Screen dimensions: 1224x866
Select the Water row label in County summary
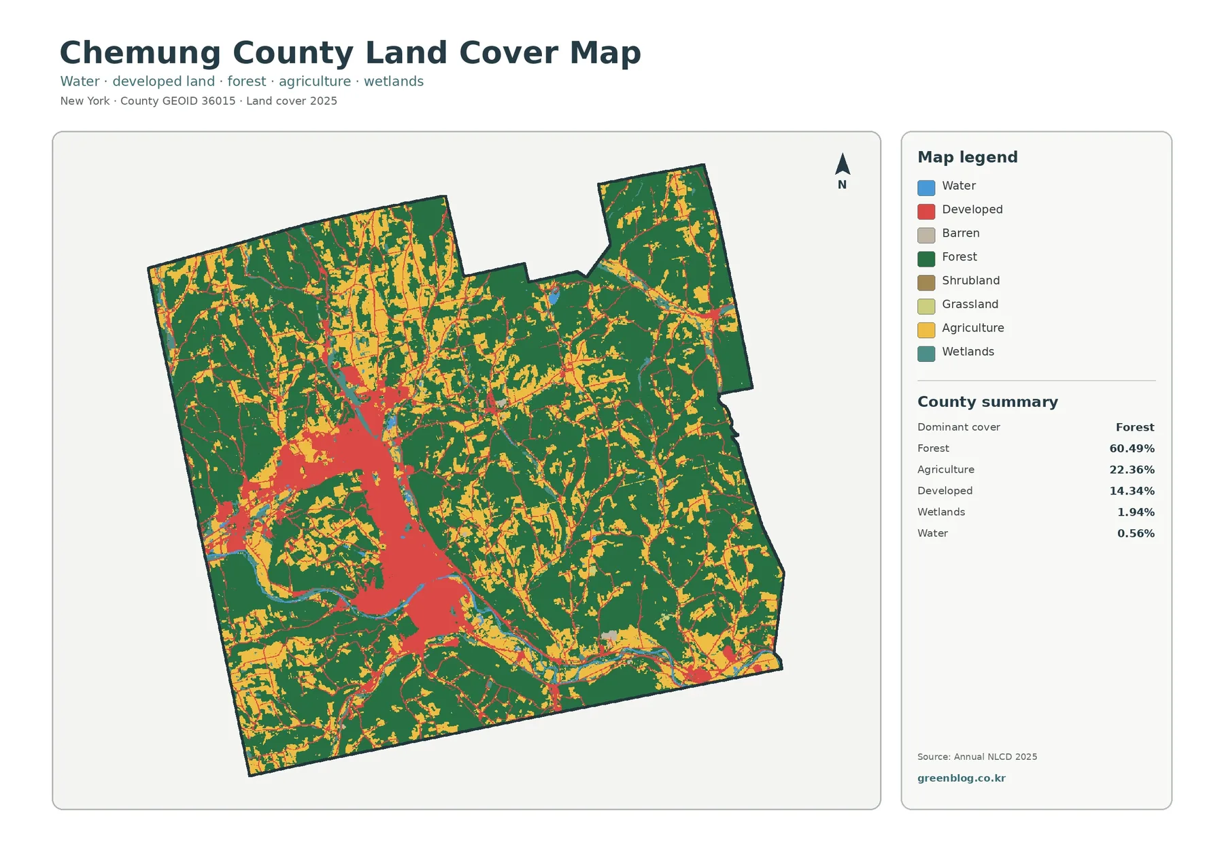pyautogui.click(x=932, y=533)
